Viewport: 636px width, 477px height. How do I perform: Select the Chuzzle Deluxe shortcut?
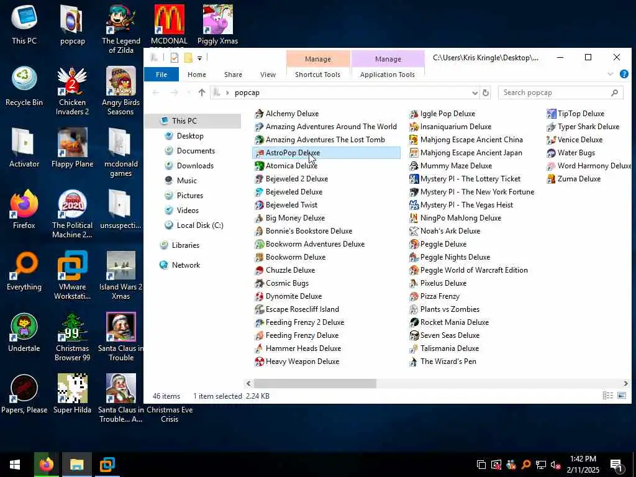coord(290,270)
